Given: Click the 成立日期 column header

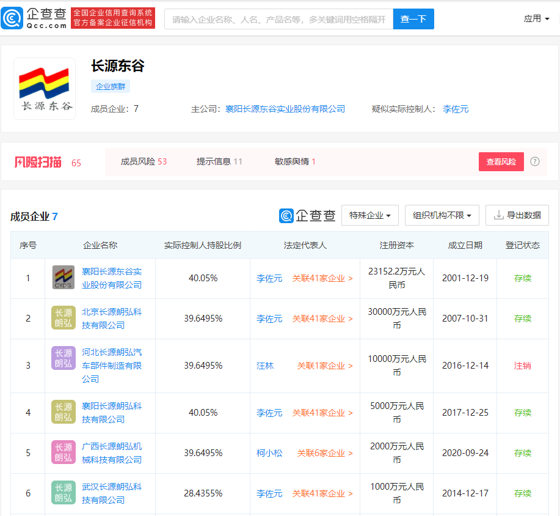Looking at the screenshot, I should (x=465, y=245).
